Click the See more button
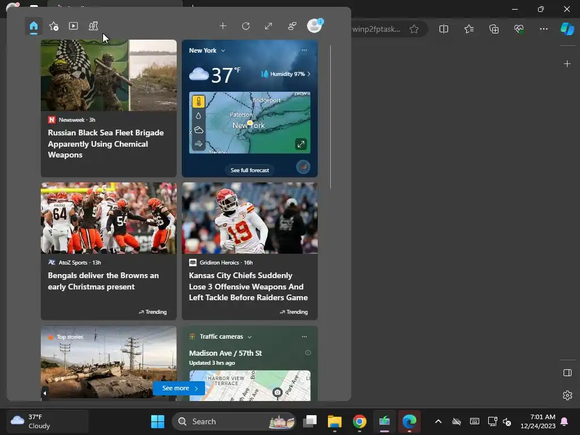Image resolution: width=580 pixels, height=435 pixels. pyautogui.click(x=179, y=389)
